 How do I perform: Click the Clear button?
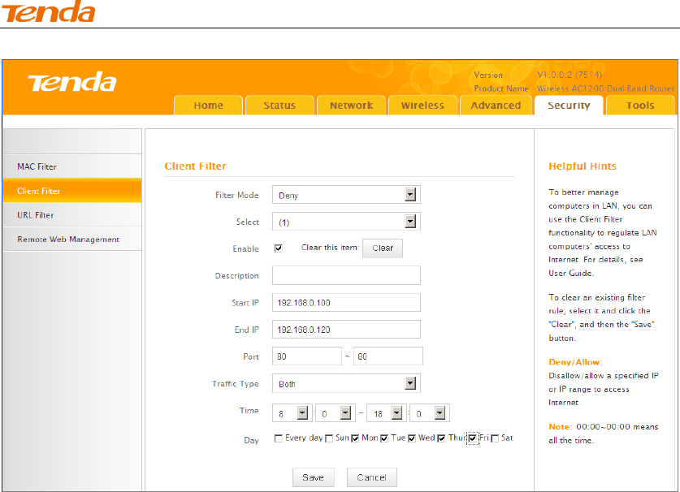(383, 248)
